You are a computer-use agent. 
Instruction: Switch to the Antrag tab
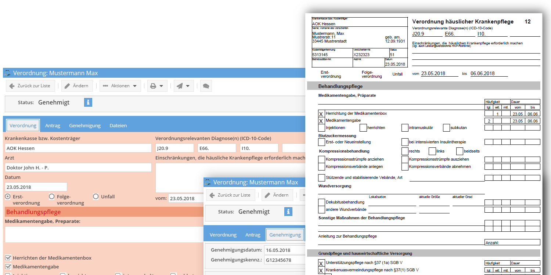(x=53, y=125)
